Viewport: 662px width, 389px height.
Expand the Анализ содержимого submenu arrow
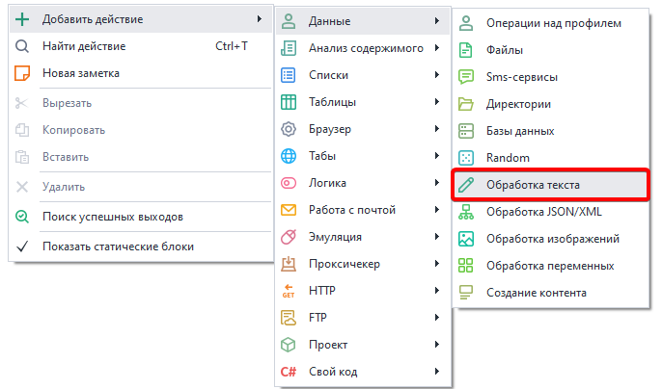tap(436, 48)
